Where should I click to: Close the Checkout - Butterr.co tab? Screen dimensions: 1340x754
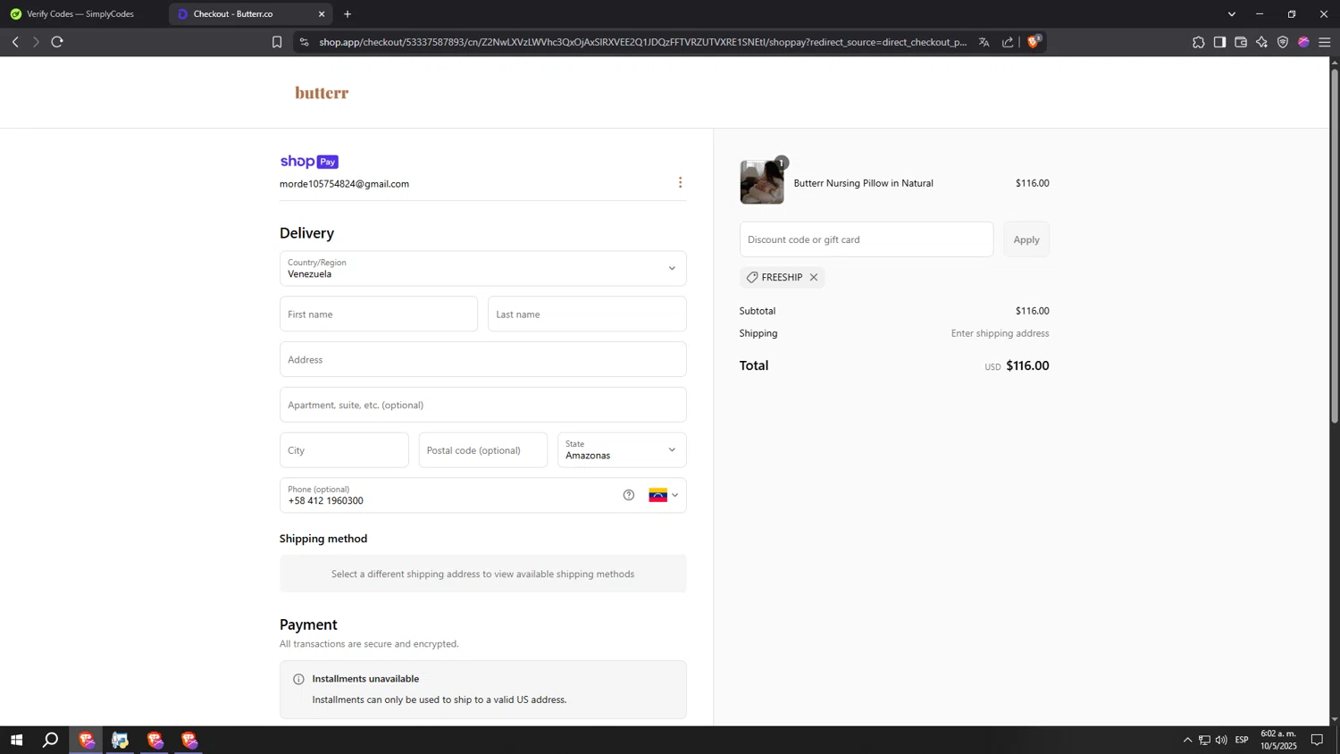click(322, 13)
